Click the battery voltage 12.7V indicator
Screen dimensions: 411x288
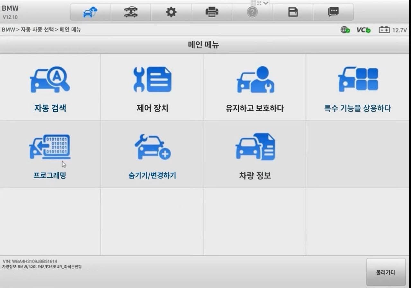pyautogui.click(x=393, y=30)
